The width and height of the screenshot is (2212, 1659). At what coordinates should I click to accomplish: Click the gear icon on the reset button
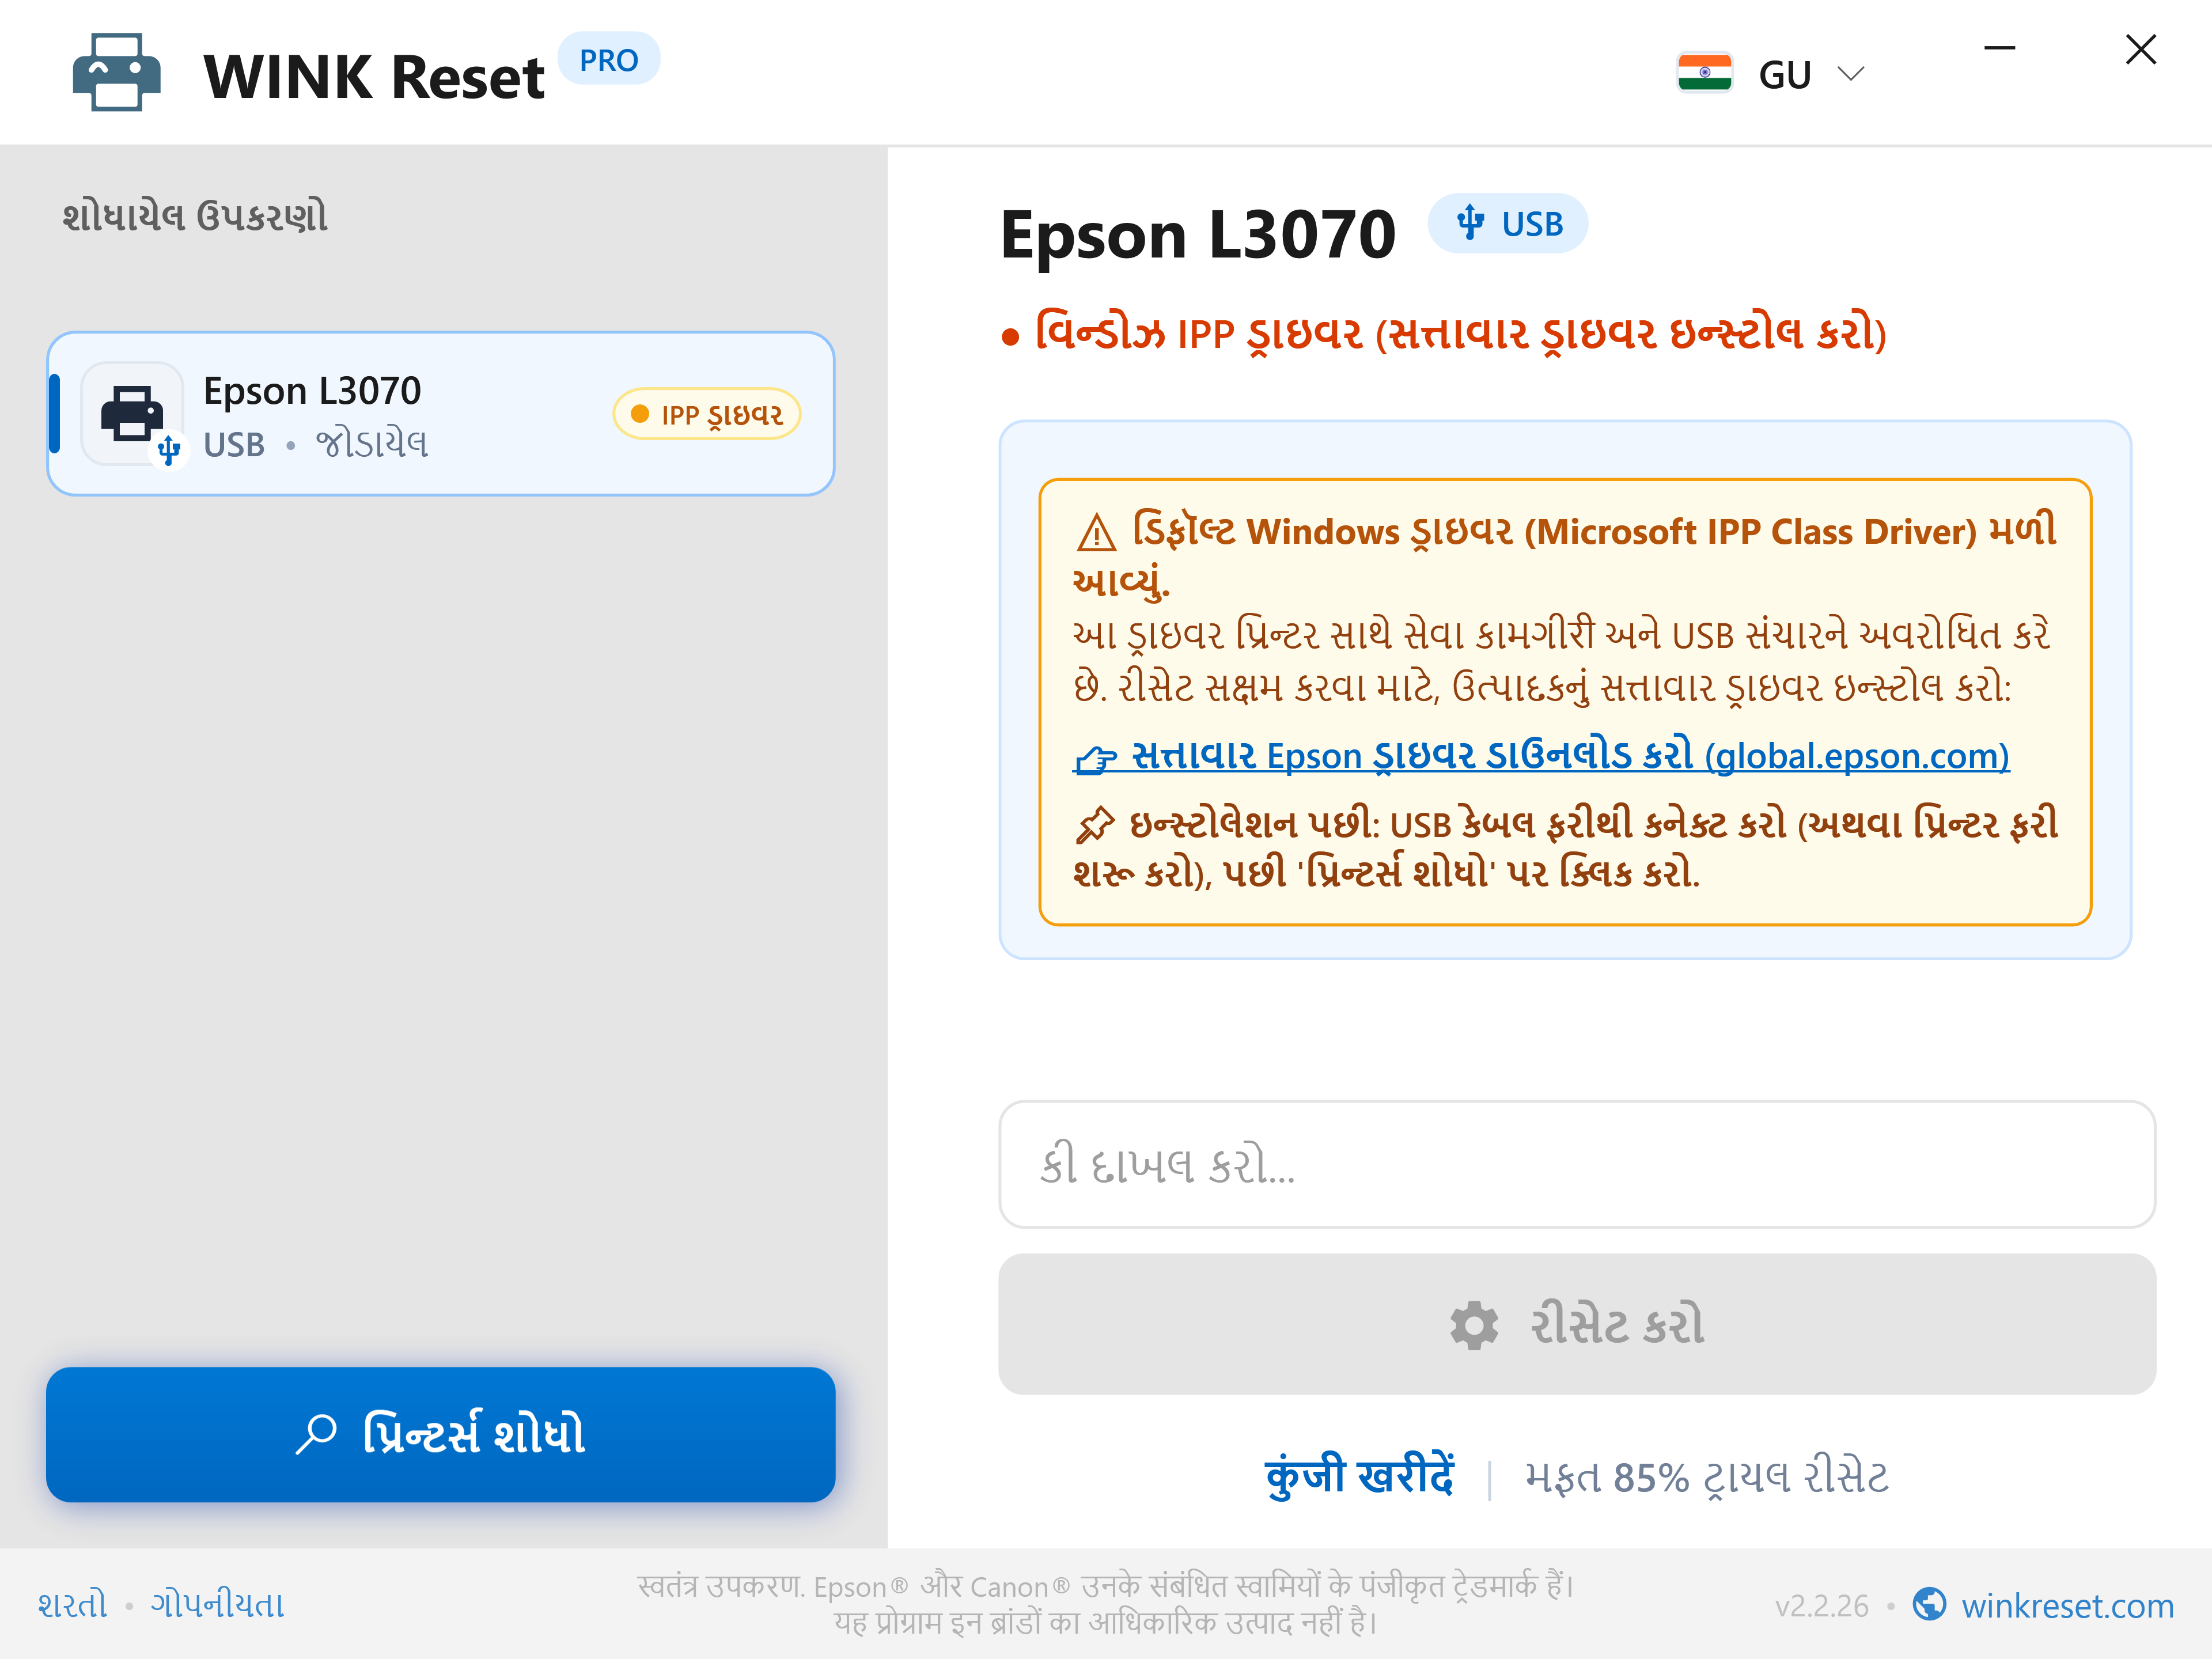coord(1474,1325)
